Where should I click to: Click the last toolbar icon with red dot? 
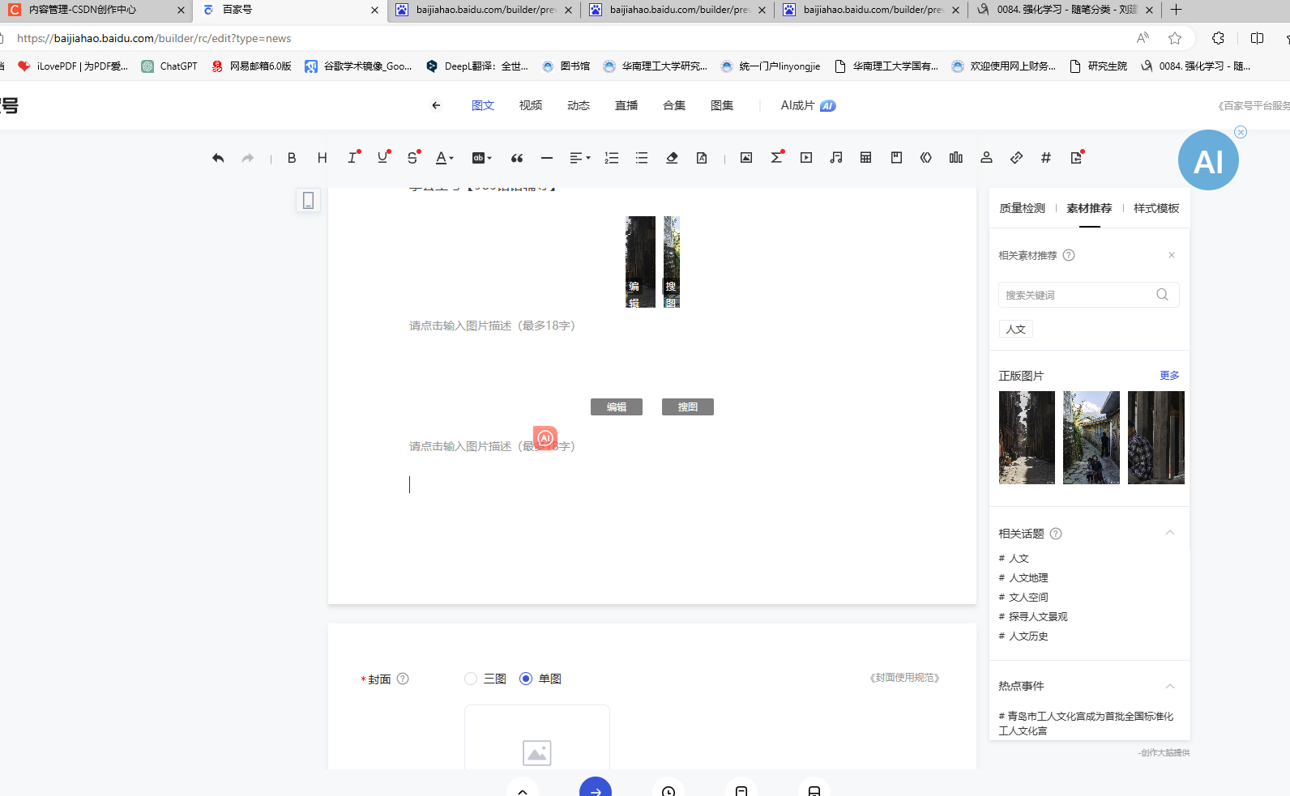coord(1077,158)
